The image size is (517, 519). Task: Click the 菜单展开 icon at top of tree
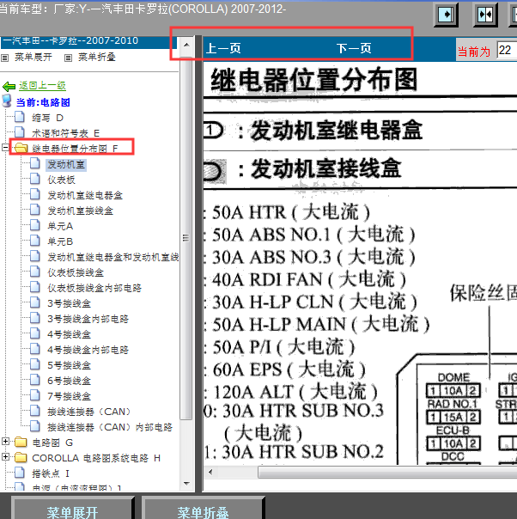[4, 58]
